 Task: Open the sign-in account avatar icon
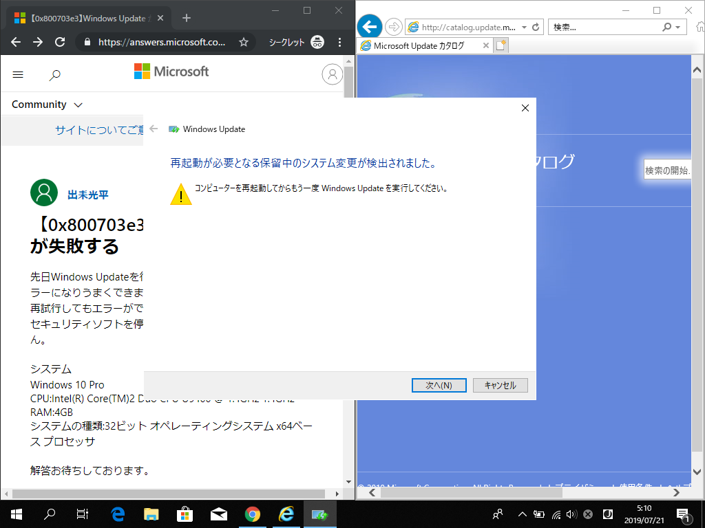click(333, 74)
